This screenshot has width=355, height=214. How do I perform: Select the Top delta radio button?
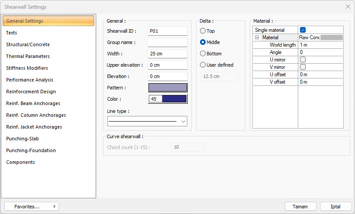point(203,31)
